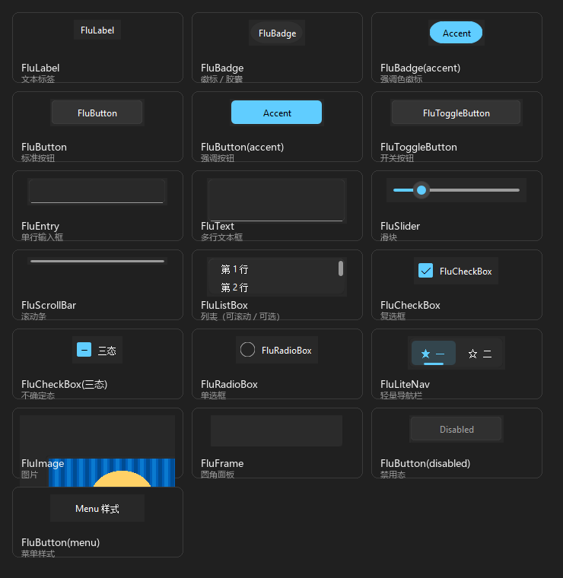Click the FluRadioBox card title

[229, 384]
